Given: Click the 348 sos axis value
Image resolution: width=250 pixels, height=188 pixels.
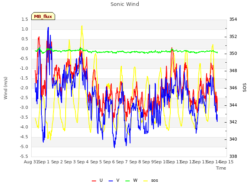Looking at the screenshot, I should coord(233,71).
